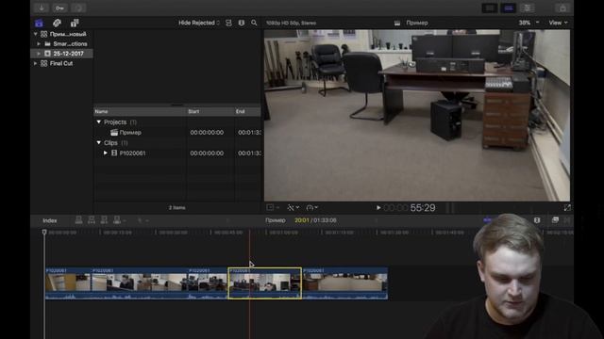Image resolution: width=604 pixels, height=339 pixels.
Task: Collapse the Projects group
Action: coord(98,121)
